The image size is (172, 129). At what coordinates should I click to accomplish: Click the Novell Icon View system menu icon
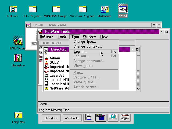(x=28, y=26)
